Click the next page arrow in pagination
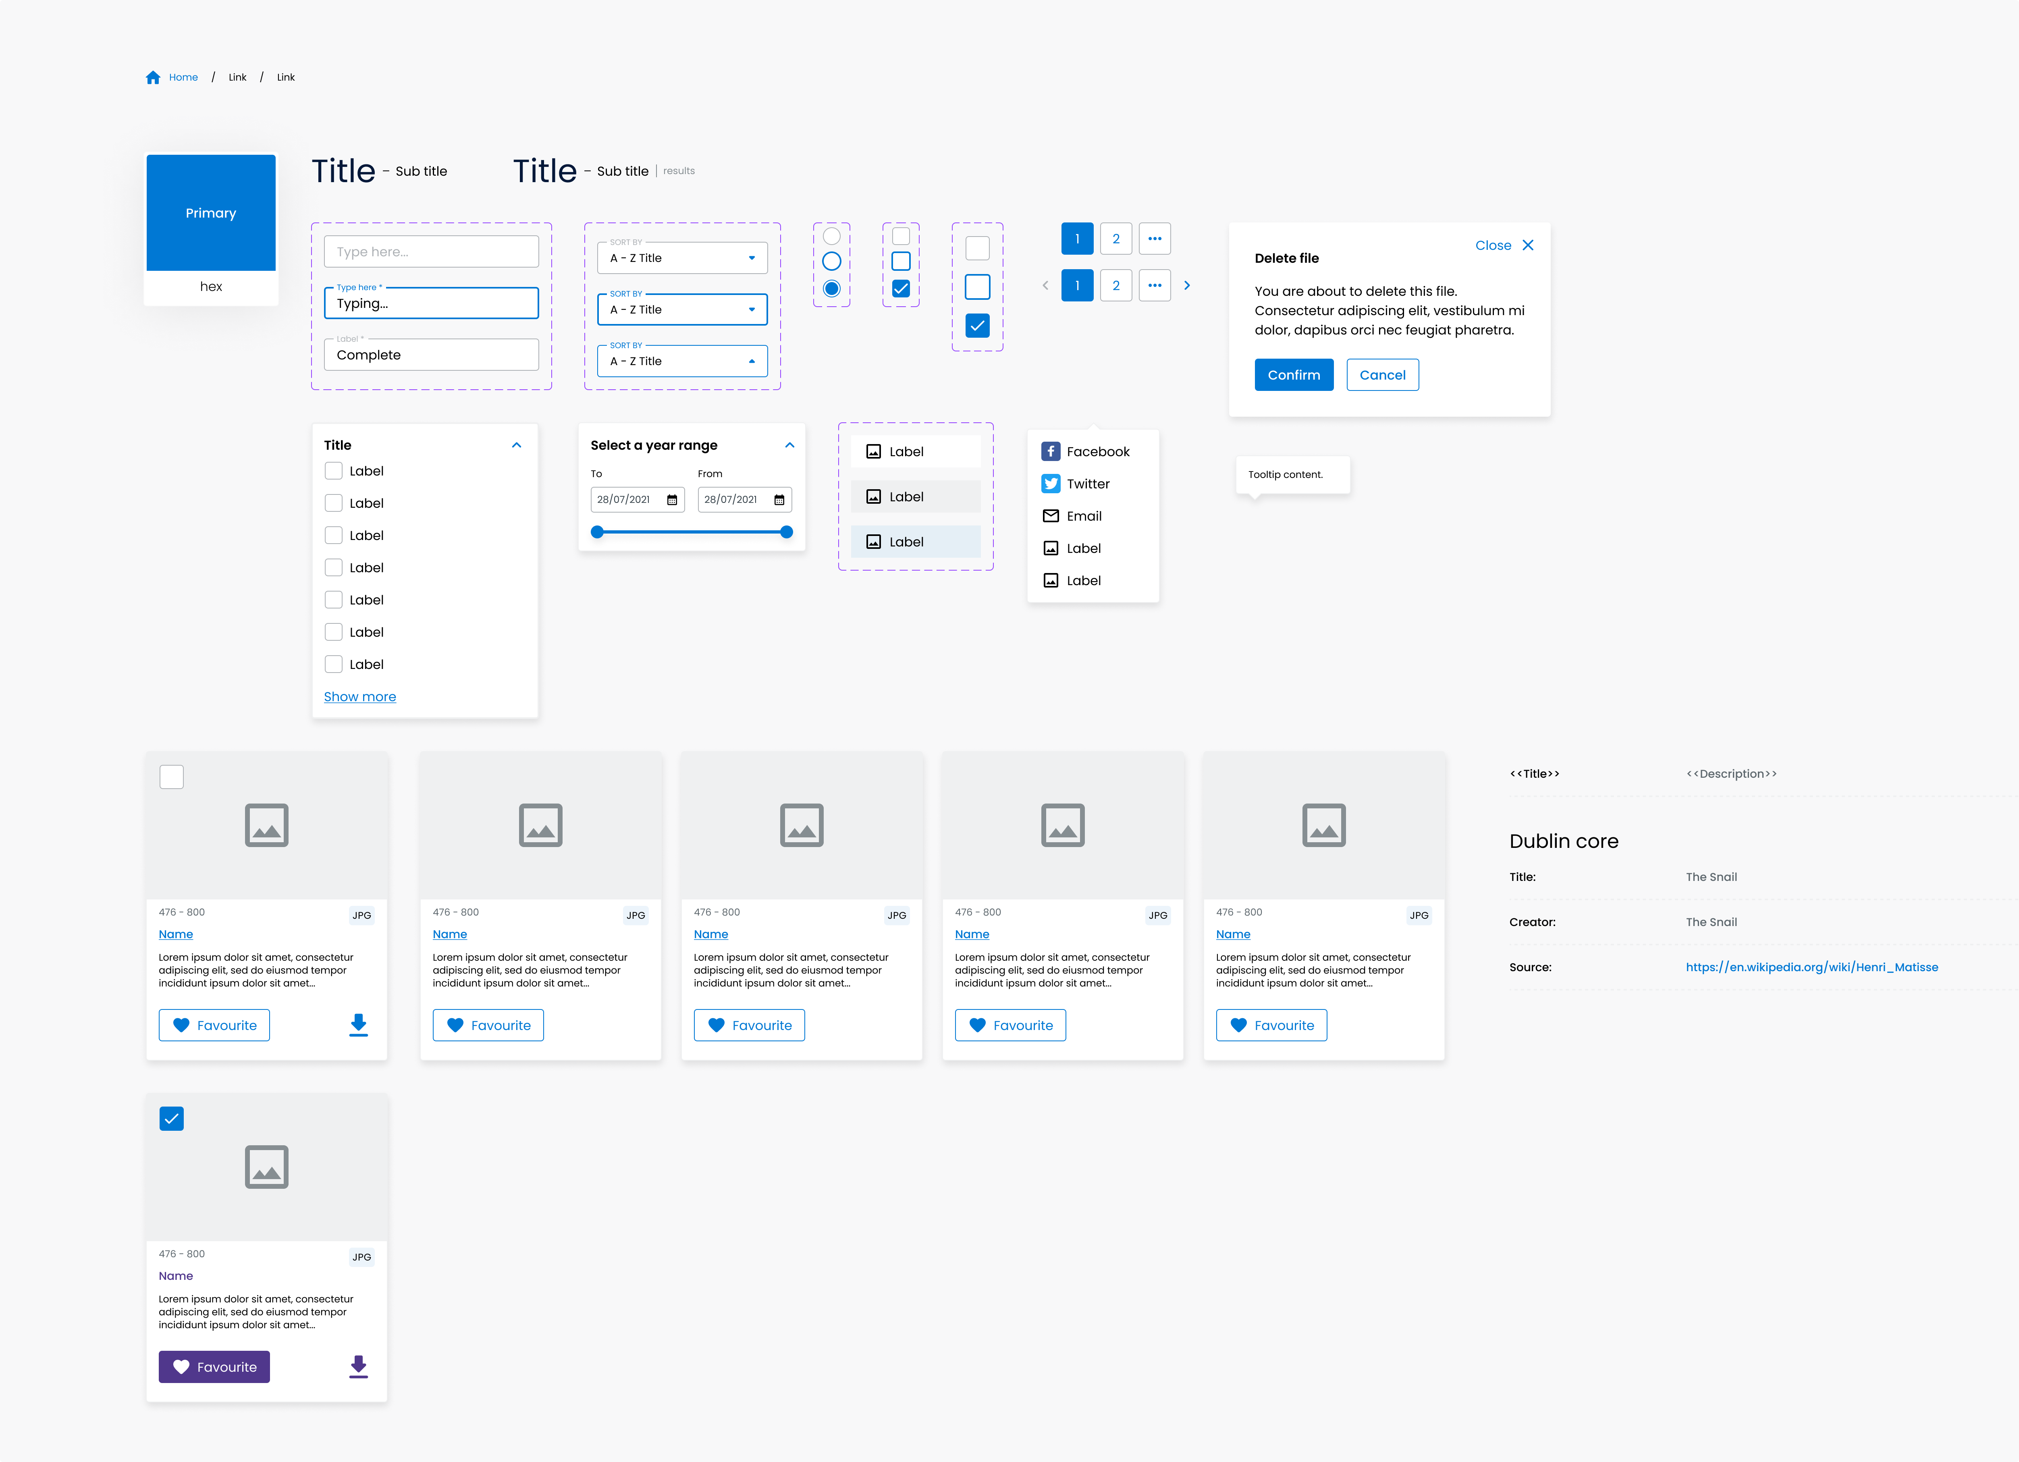Image resolution: width=2019 pixels, height=1462 pixels. click(1187, 286)
